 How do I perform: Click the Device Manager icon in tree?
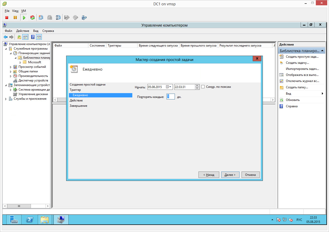[x=15, y=80]
